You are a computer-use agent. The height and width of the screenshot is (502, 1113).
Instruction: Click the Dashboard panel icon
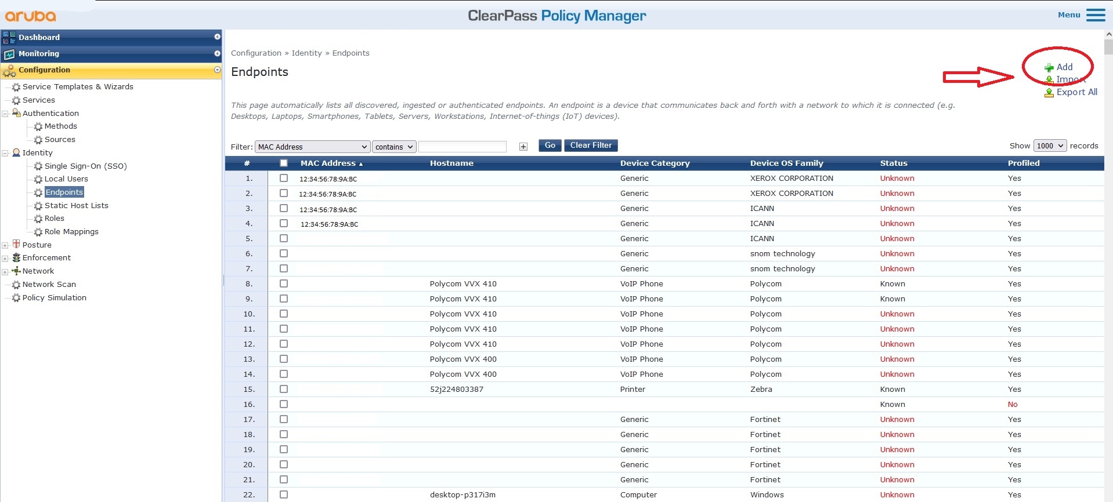[9, 38]
